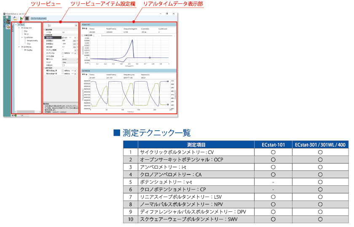Select CV node in tree

(27, 34)
